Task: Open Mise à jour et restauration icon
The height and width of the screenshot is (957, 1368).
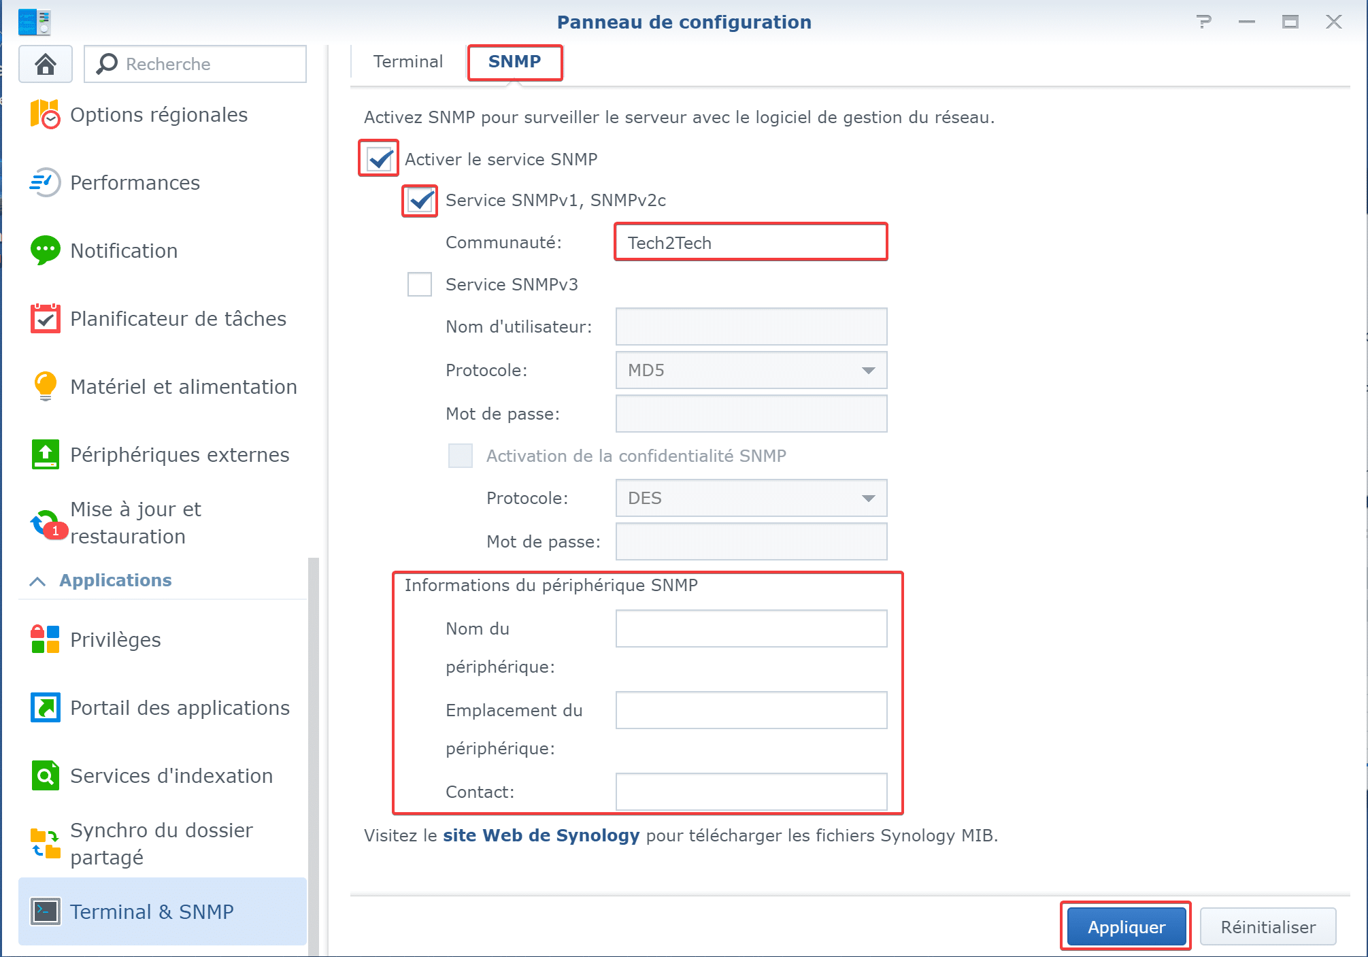Action: click(x=46, y=524)
